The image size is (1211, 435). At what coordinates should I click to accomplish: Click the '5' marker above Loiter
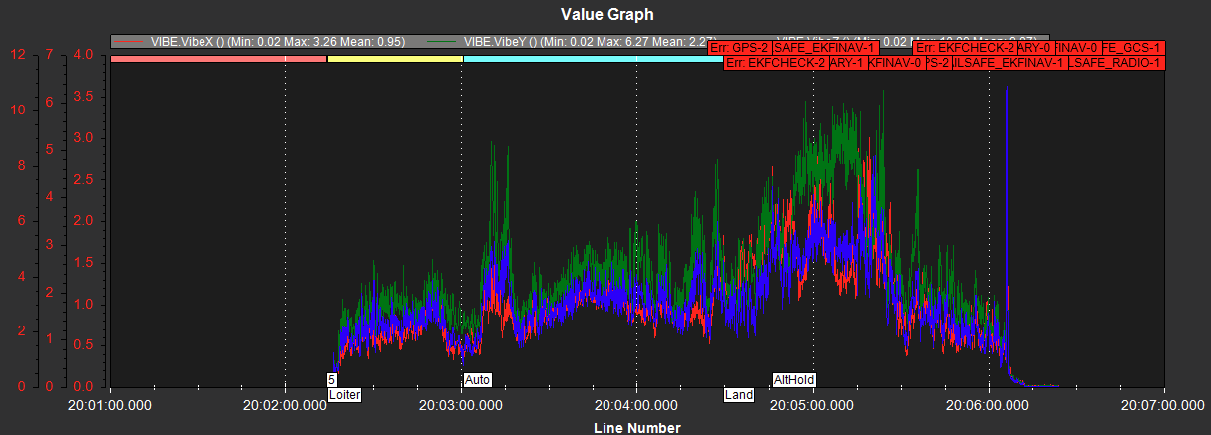pos(332,380)
